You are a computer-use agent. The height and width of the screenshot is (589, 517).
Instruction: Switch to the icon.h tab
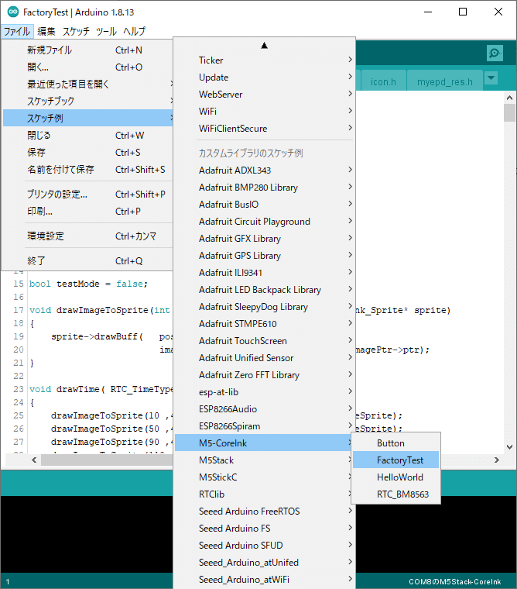[383, 81]
